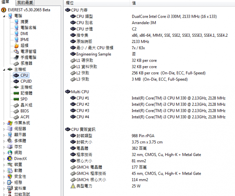This screenshot has height=196, width=235.
Task: Collapse the 電腦 tree branch
Action: 4,16
